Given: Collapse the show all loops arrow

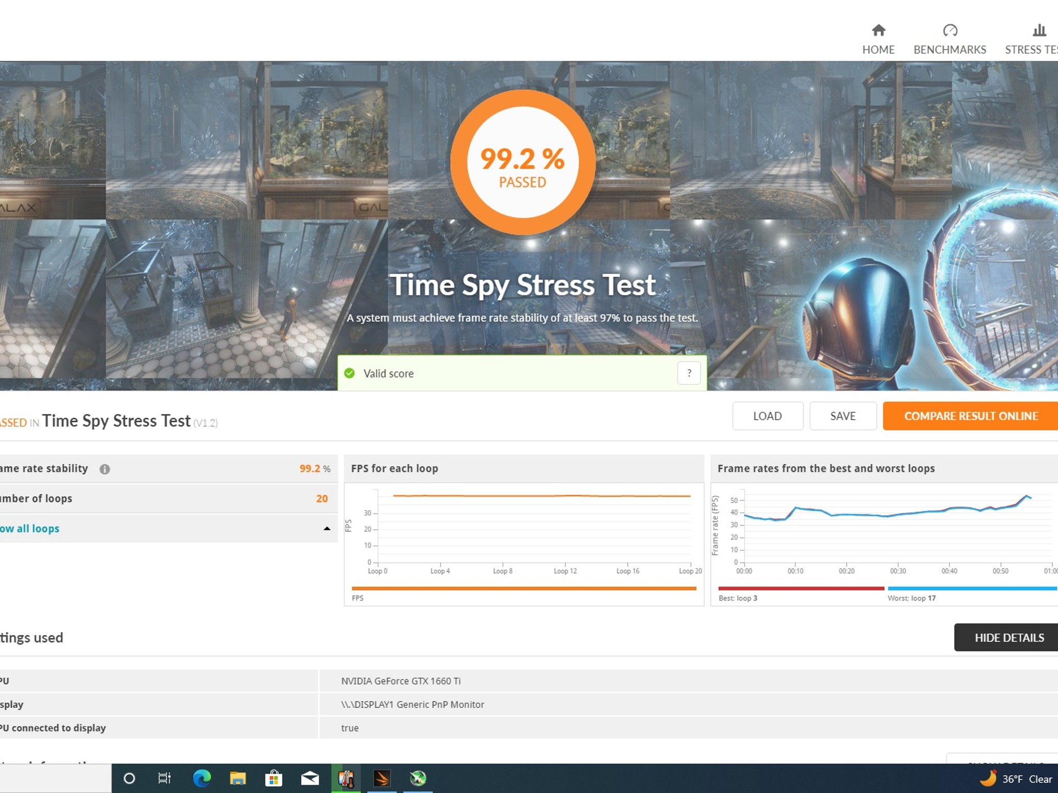Looking at the screenshot, I should (326, 529).
